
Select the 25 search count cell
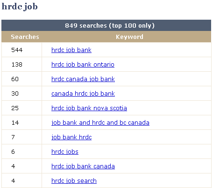coord(21,108)
